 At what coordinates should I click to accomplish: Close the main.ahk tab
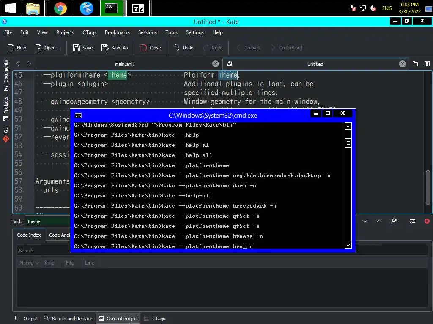tap(216, 64)
